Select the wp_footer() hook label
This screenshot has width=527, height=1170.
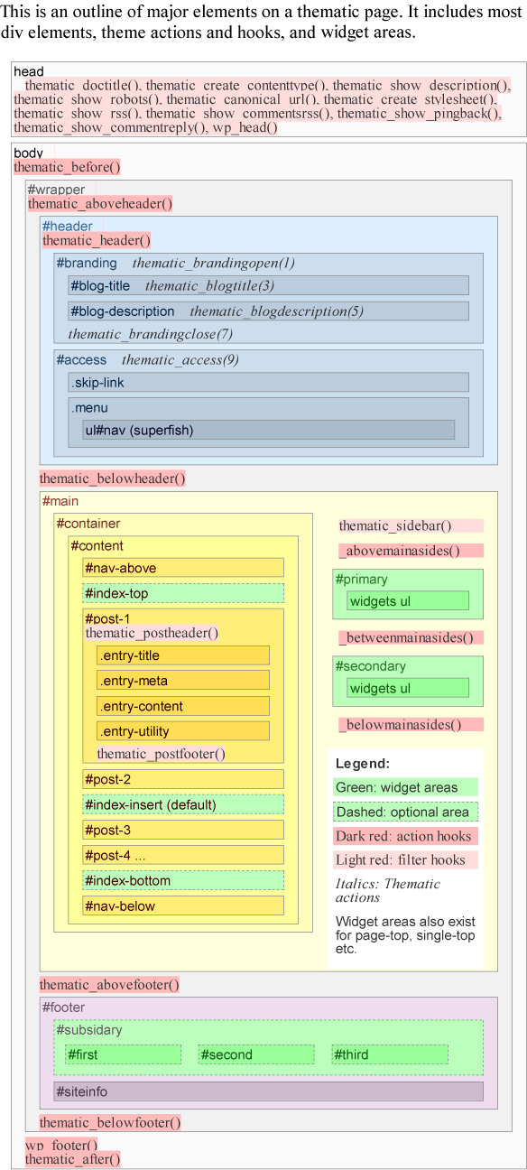coord(61,1145)
